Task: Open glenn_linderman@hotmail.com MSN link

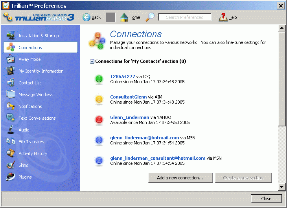Action: coord(145,138)
